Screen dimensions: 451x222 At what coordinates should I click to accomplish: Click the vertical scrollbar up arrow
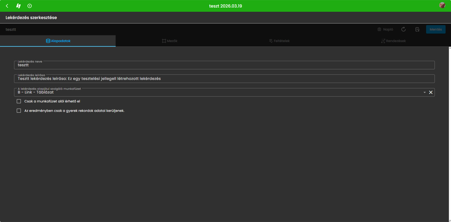coord(450,48)
